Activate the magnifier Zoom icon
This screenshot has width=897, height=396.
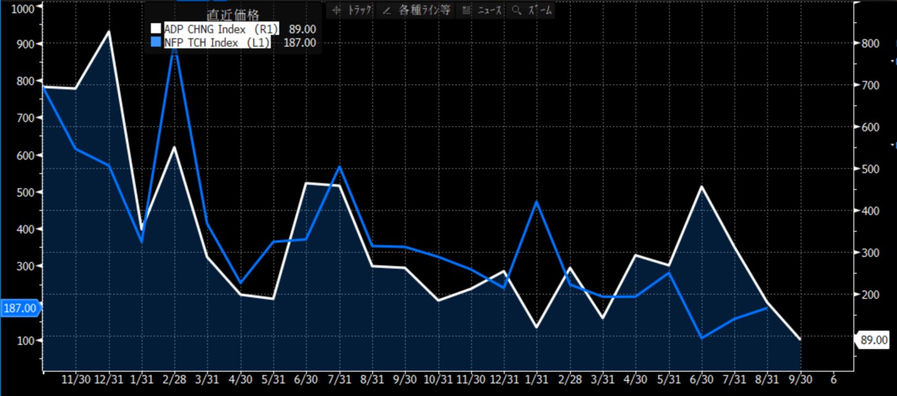[x=516, y=10]
